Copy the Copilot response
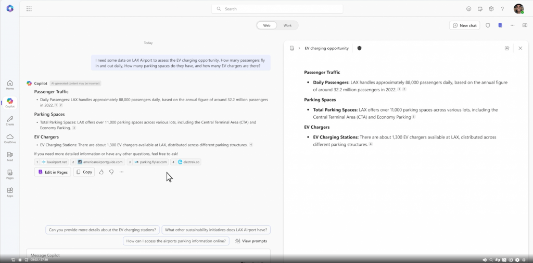This screenshot has width=533, height=263. pyautogui.click(x=84, y=172)
